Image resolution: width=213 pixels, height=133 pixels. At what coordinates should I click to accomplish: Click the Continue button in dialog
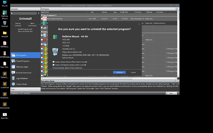[x=119, y=72]
